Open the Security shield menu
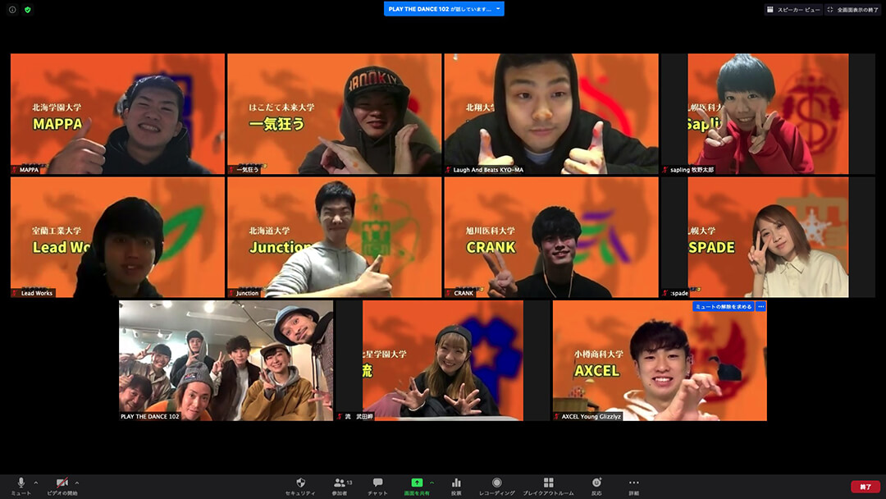 [300, 484]
